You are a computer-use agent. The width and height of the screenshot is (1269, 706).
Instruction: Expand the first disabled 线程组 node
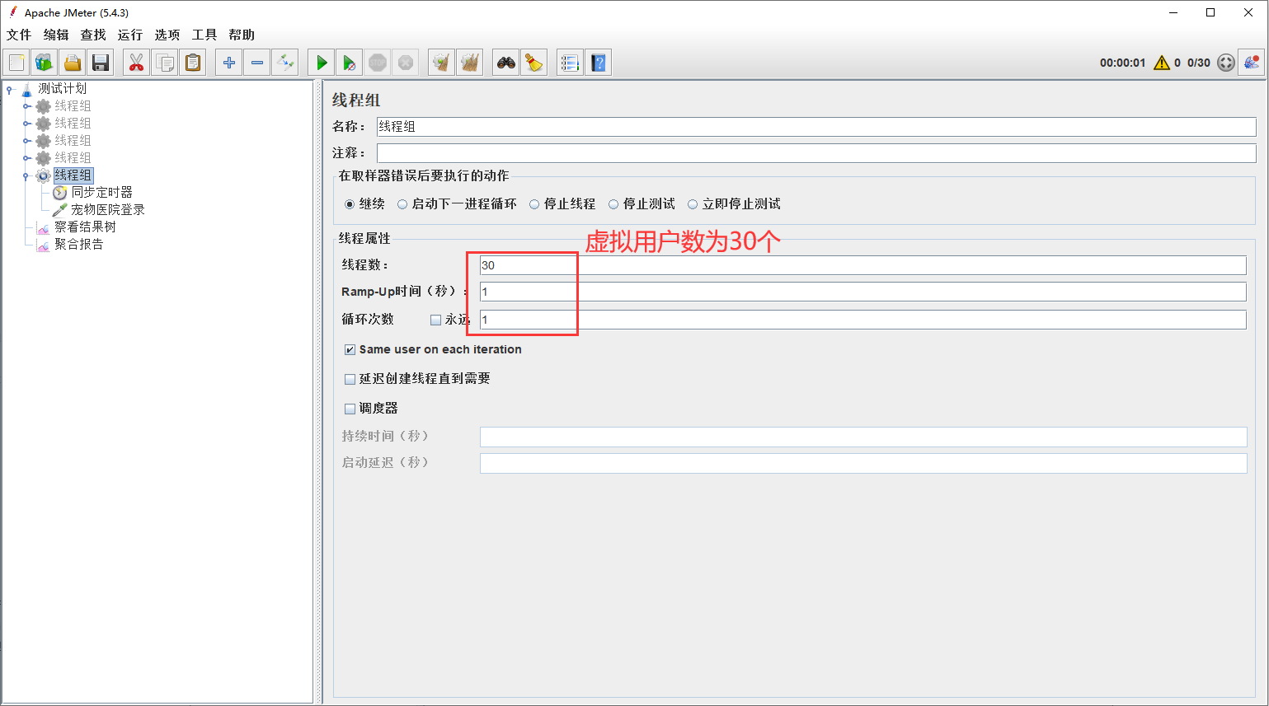tap(26, 106)
